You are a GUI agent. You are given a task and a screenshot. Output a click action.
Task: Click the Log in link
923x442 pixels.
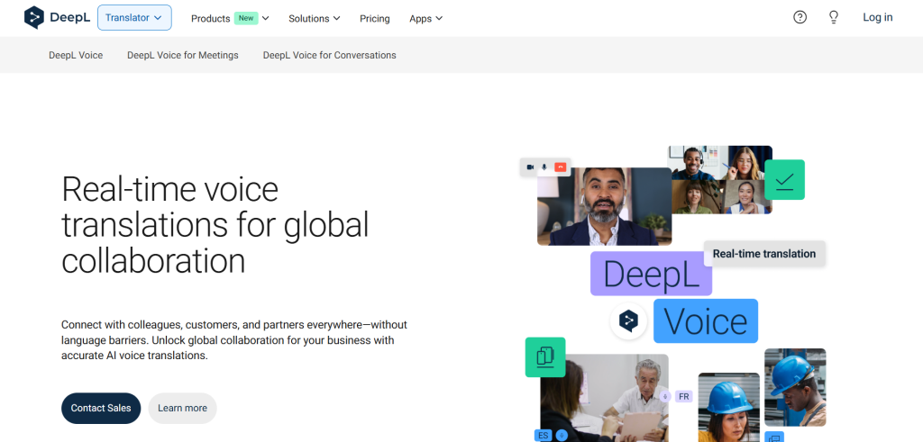[877, 17]
